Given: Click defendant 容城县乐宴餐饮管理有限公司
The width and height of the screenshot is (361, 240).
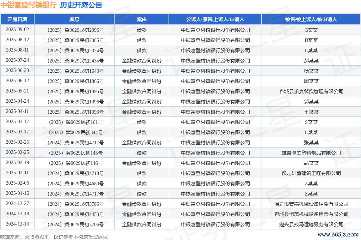Looking at the screenshot, I should tap(311, 91).
